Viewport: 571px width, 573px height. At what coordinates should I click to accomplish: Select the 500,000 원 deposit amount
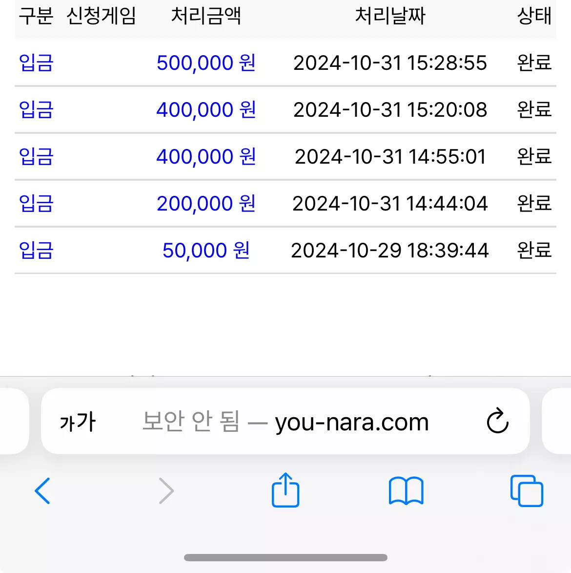[x=206, y=63]
